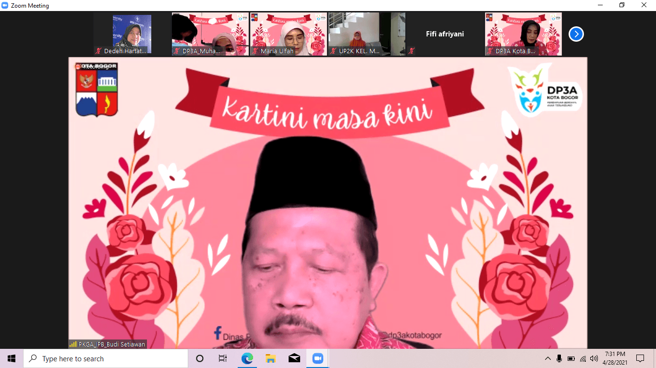Open the Windows Start menu
656x368 pixels.
pyautogui.click(x=12, y=358)
